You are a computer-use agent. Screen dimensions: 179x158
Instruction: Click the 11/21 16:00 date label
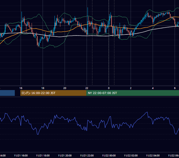[x=21, y=155]
